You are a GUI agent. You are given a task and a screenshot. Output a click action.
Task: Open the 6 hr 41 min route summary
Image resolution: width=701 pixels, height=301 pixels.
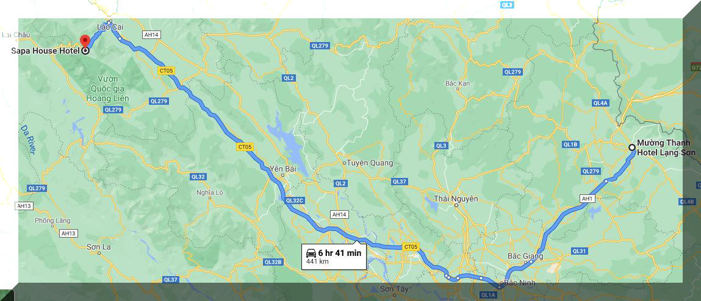(334, 257)
